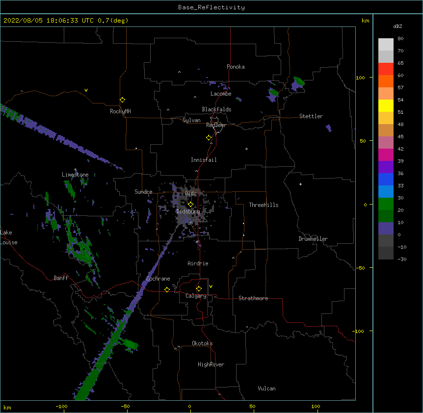The width and height of the screenshot is (423, 413).
Task: Click the yellow V marker east of Calgary
Action: [211, 286]
